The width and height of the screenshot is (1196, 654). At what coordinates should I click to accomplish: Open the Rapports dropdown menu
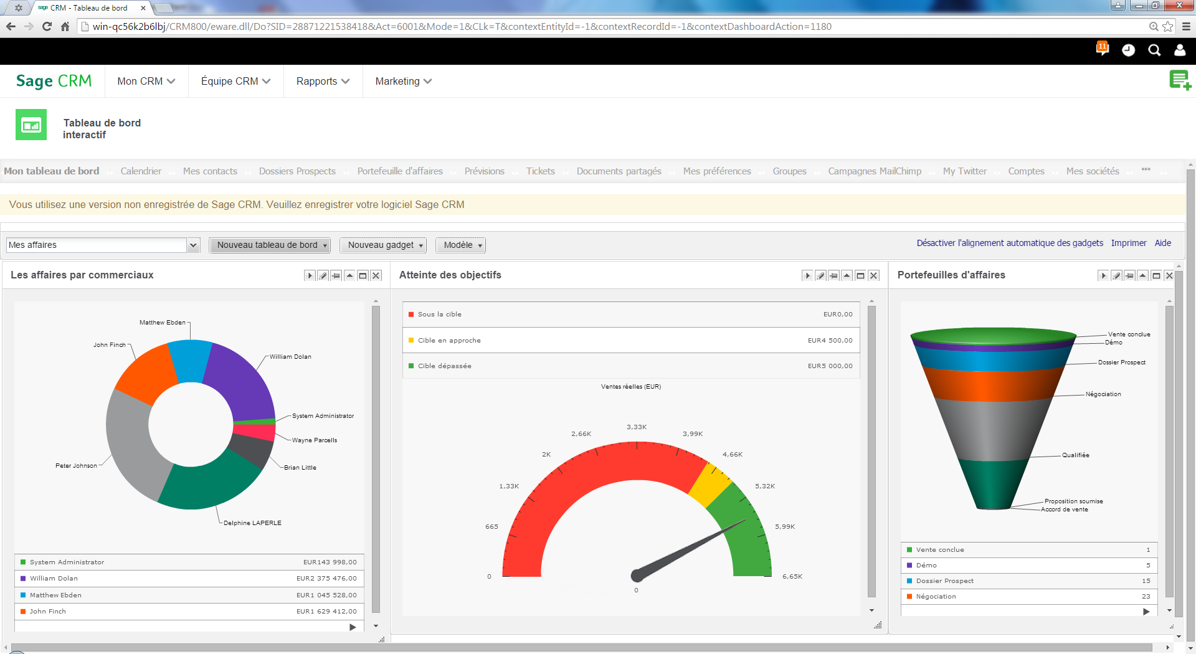[x=323, y=81]
